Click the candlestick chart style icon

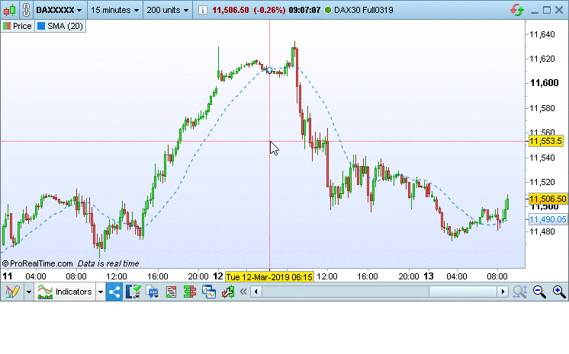pyautogui.click(x=7, y=11)
